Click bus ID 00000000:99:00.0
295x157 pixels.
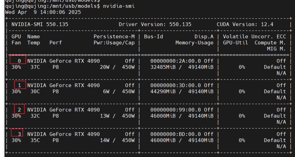pyautogui.click(x=176, y=110)
